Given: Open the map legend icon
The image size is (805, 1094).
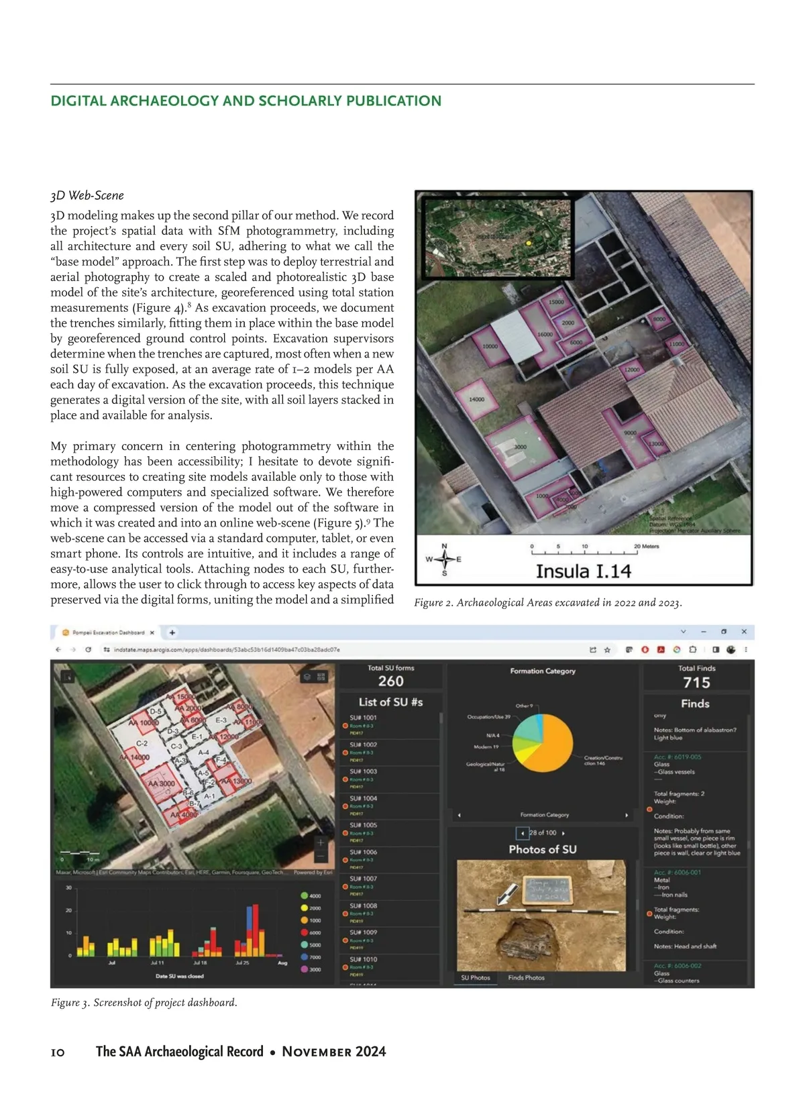Looking at the screenshot, I should point(321,677).
